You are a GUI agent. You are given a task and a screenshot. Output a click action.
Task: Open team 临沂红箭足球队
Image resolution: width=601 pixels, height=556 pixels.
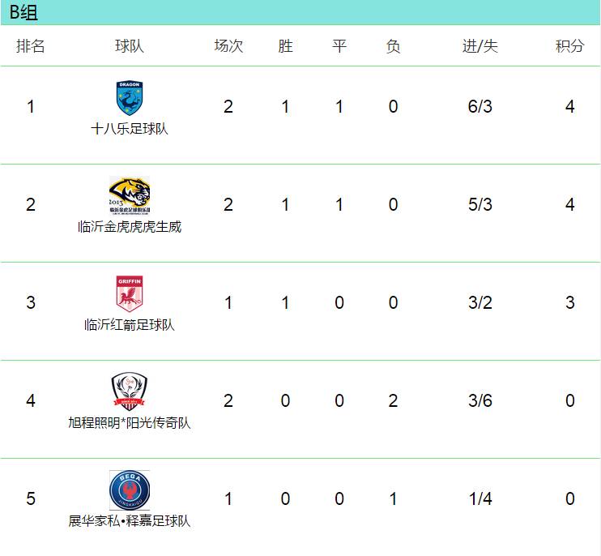pos(130,325)
